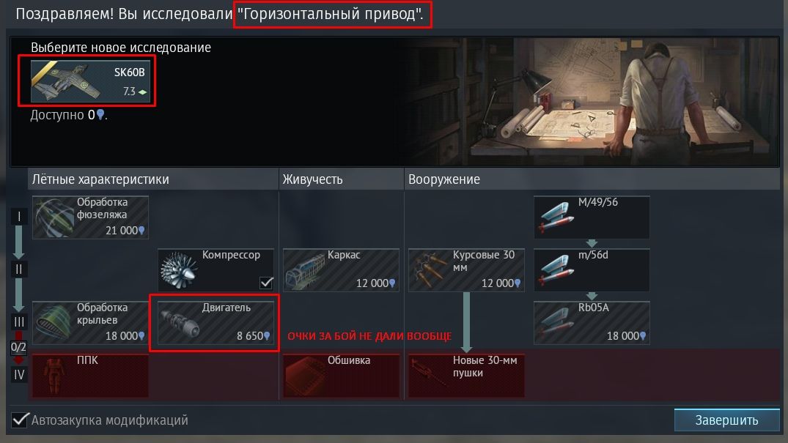
Task: Select SK60B aircraft for new research
Action: point(90,81)
